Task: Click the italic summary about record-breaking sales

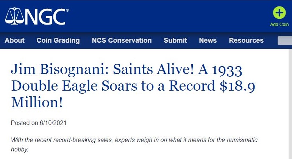Action: point(134,140)
